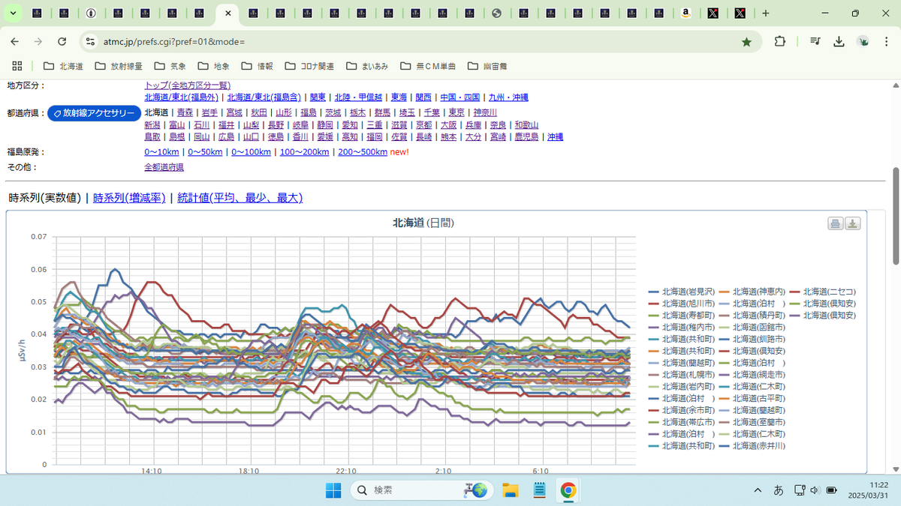Toggle 北海道(ニセコ) legend series

[822, 292]
